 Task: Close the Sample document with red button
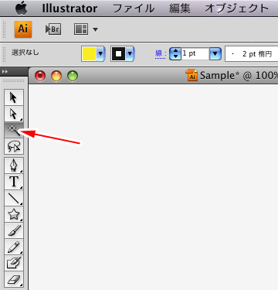[40, 76]
